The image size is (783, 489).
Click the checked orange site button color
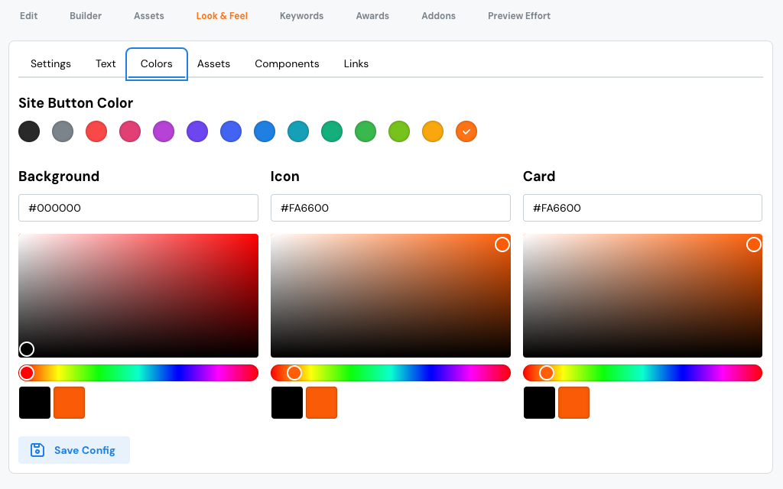466,131
